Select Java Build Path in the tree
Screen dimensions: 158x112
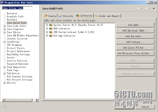click(x=17, y=23)
